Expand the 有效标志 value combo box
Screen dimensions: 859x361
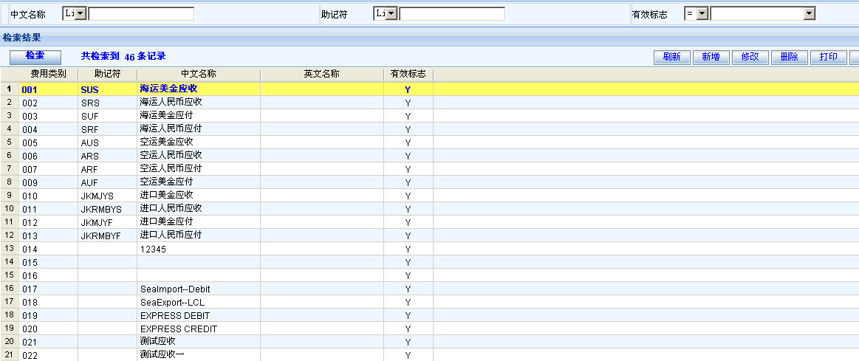tap(809, 14)
